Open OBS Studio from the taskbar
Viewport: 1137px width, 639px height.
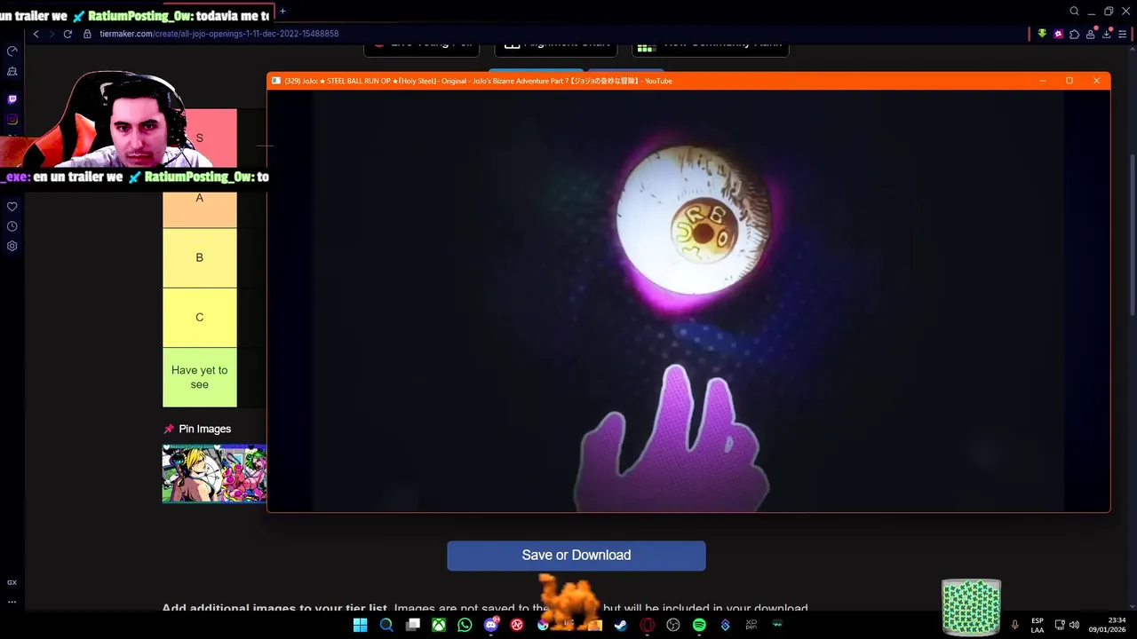click(x=673, y=625)
